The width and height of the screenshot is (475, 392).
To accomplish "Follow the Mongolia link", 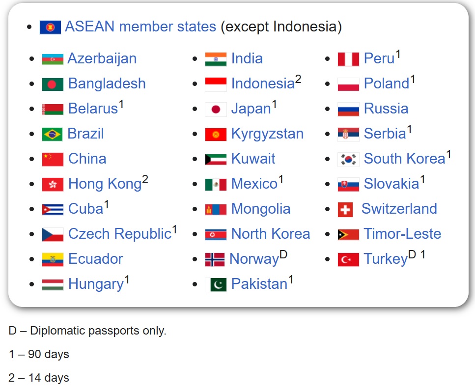I will 261,209.
